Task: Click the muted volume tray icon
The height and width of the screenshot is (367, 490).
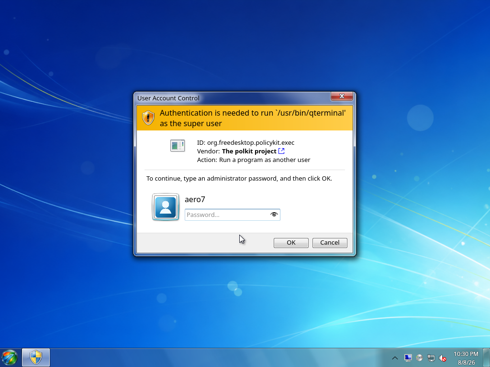Action: [x=443, y=358]
